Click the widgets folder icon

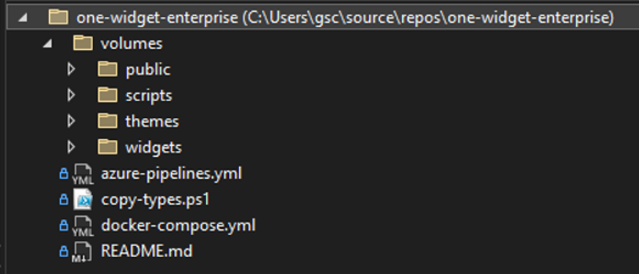[x=108, y=147]
